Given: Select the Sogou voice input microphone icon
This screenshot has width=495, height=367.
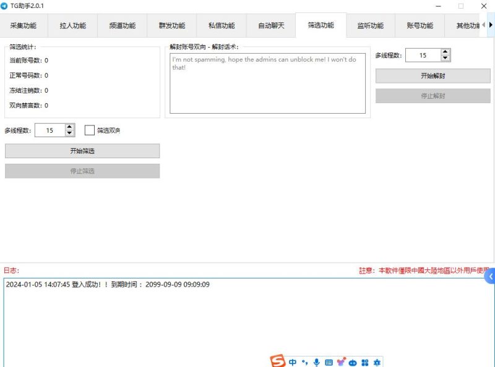Looking at the screenshot, I should click(317, 362).
